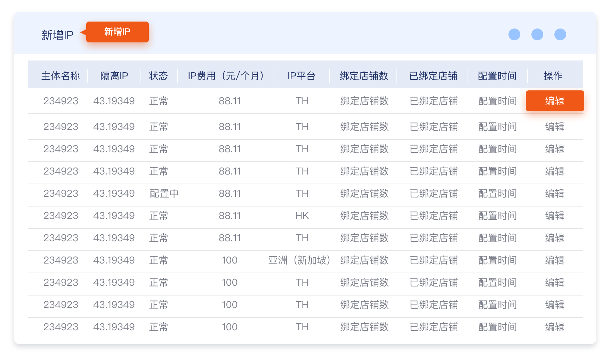The image size is (610, 356).
Task: Click 编辑 in the HK platform row
Action: coord(555,216)
